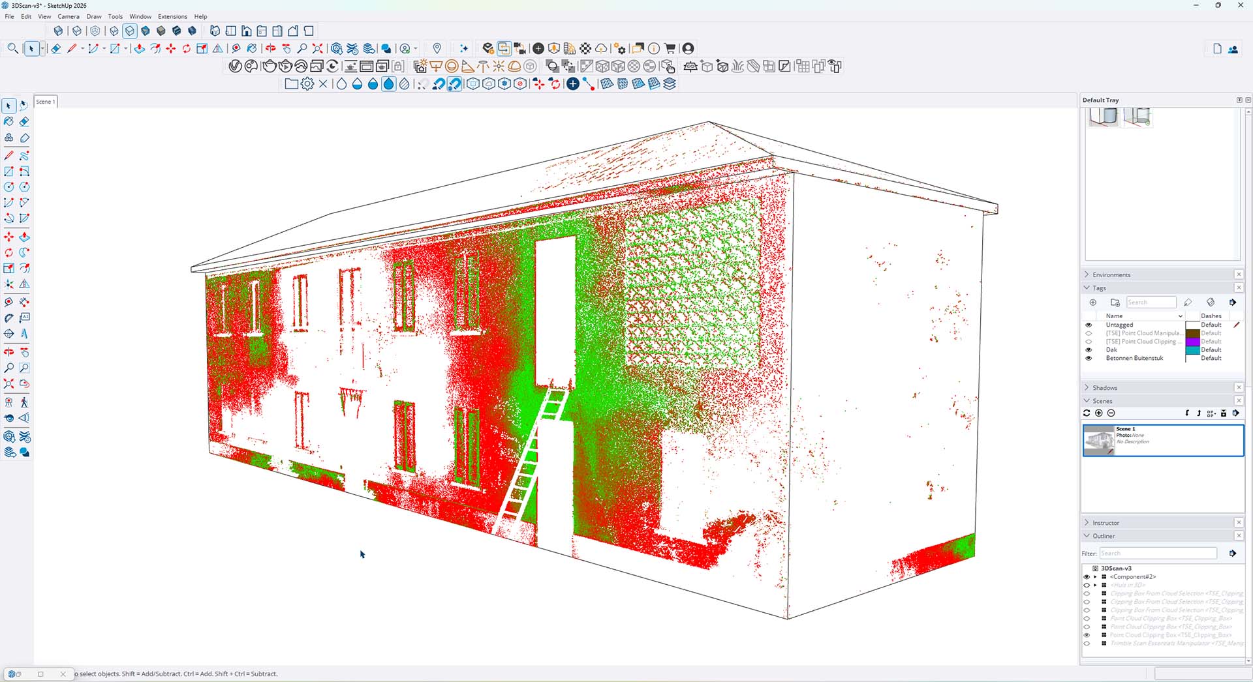Expand the Shadows panel
This screenshot has width=1253, height=682.
[1087, 388]
